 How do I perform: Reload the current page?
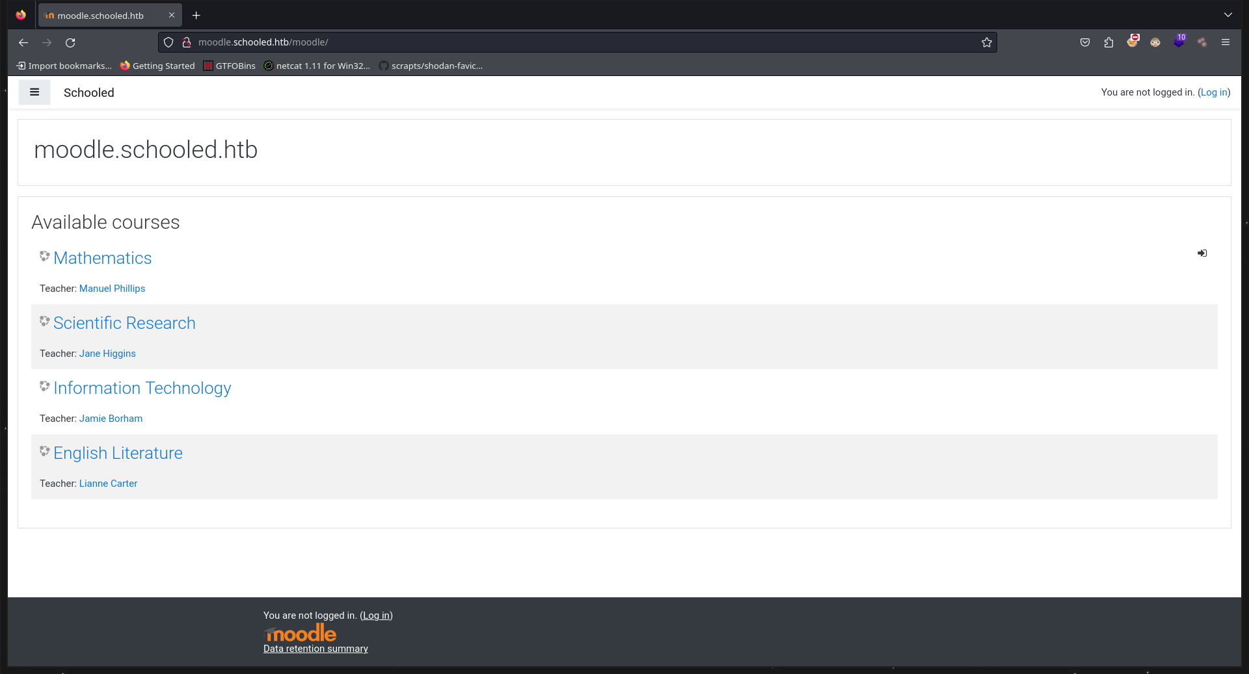point(70,42)
